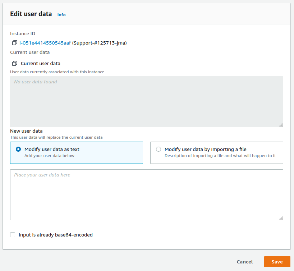
Task: Cancel editing the user data
Action: (244, 262)
